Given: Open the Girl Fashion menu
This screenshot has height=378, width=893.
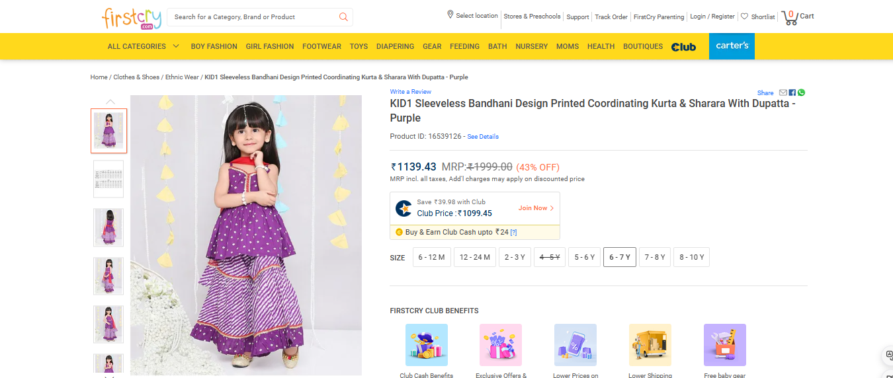Looking at the screenshot, I should 269,46.
